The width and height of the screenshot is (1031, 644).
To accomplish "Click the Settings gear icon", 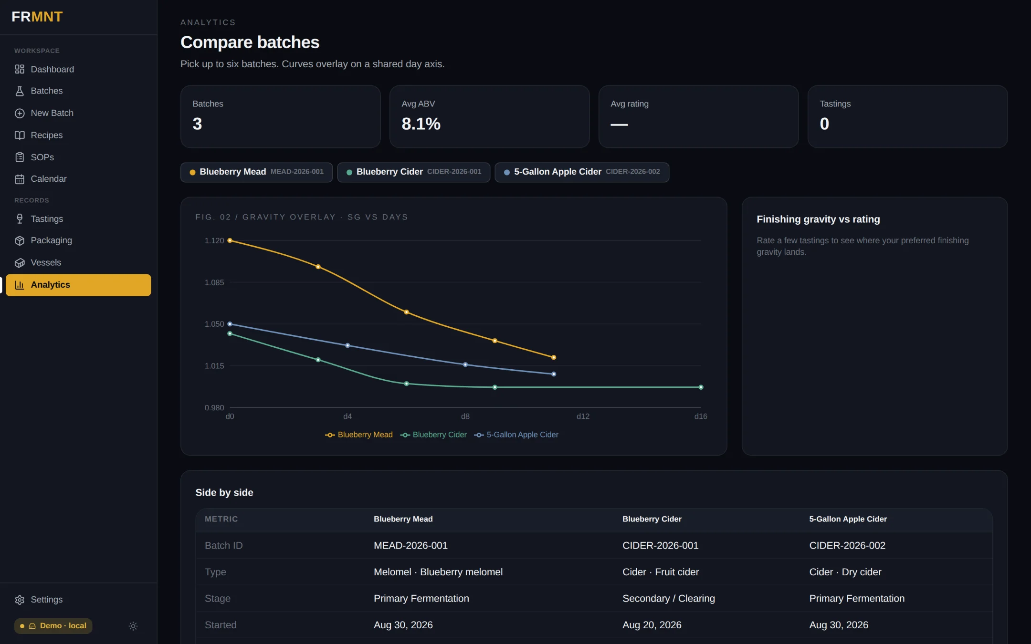I will (19, 600).
